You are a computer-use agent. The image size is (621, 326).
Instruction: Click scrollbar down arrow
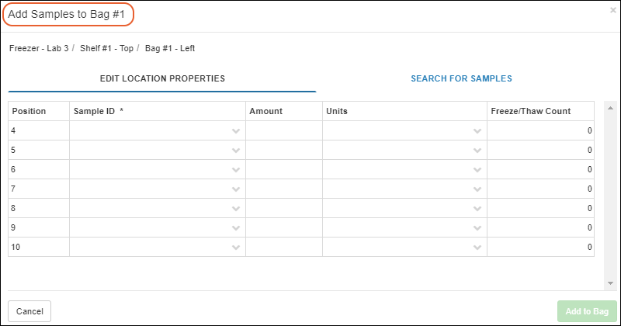(610, 283)
